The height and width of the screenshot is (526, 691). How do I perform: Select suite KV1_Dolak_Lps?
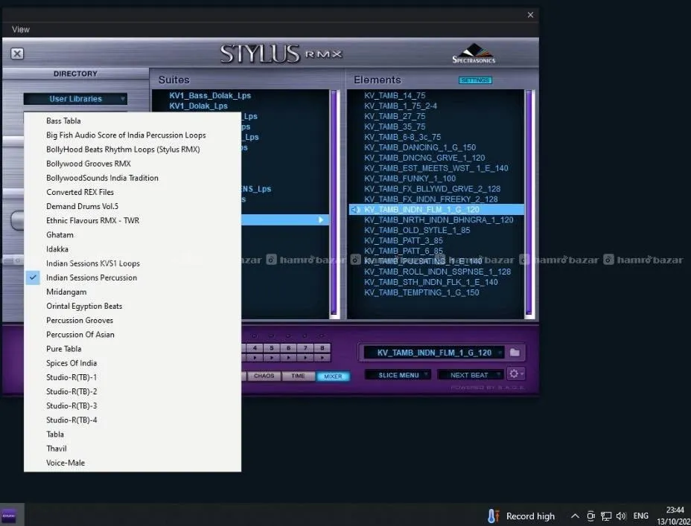pos(198,106)
